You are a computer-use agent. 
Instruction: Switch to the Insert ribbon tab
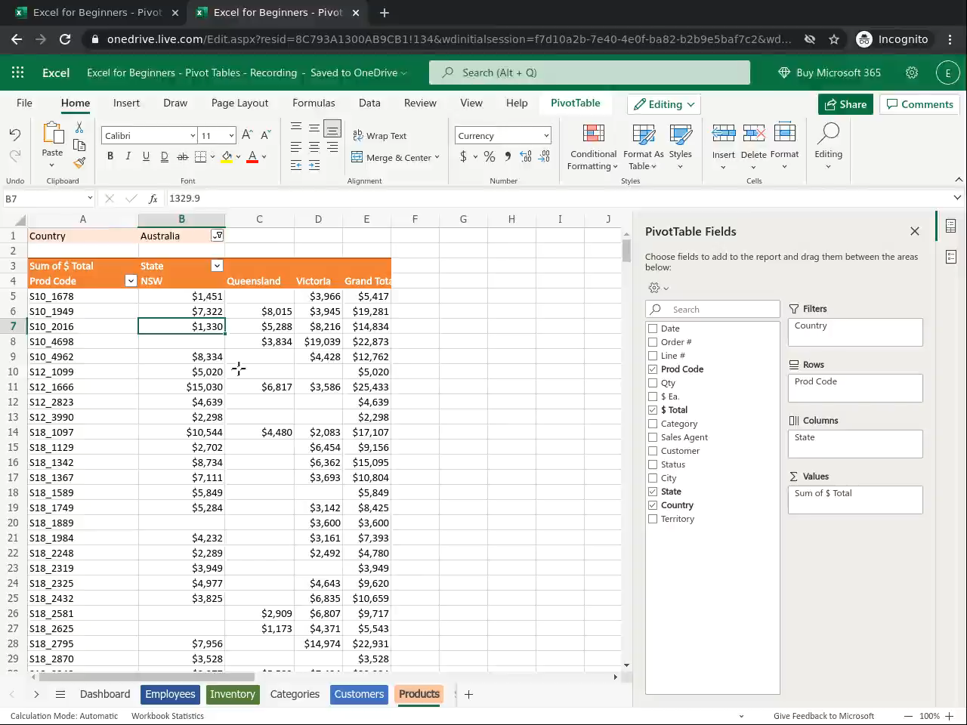[126, 103]
